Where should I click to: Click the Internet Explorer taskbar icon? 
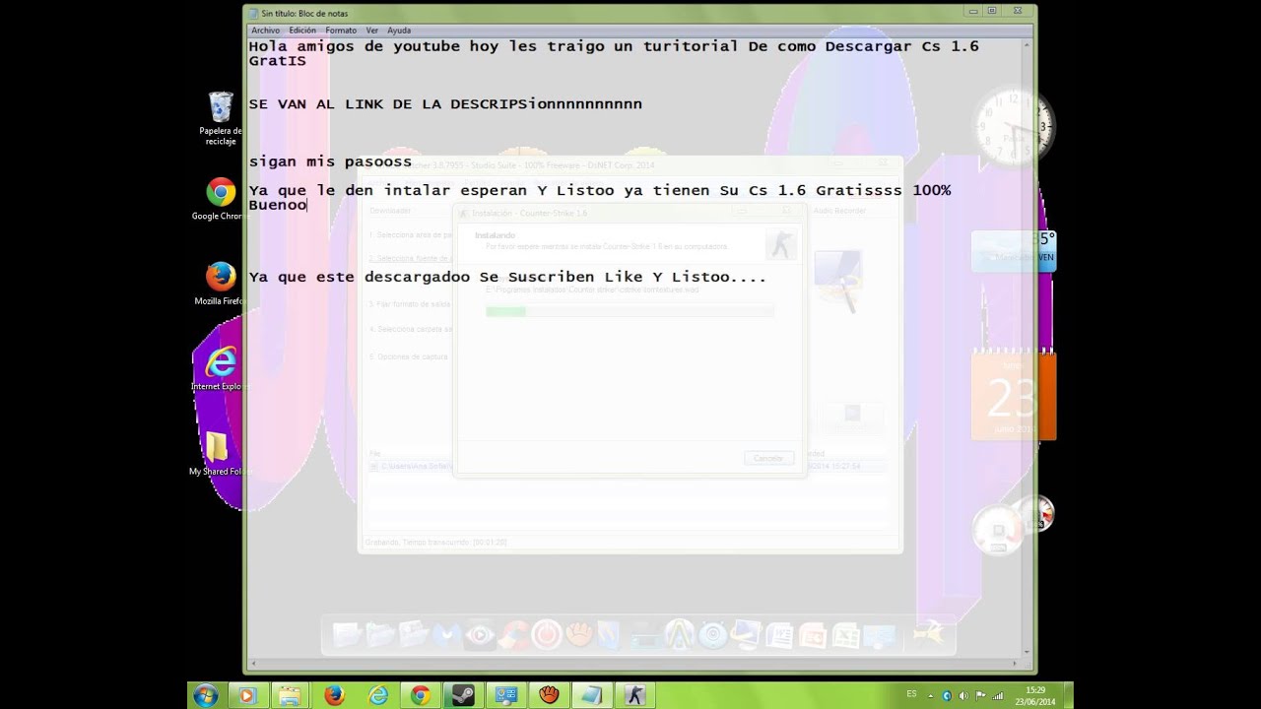tap(377, 695)
